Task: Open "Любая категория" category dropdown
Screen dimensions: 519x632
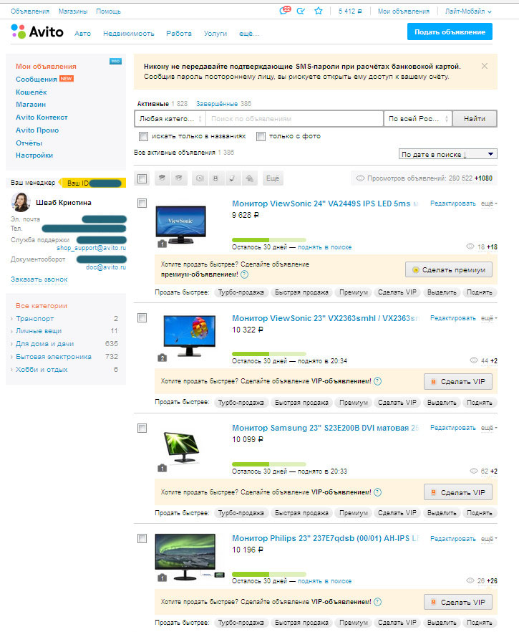Action: (x=170, y=119)
